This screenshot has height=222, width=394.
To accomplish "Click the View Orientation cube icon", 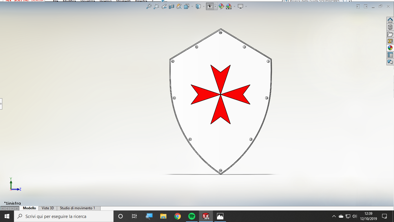I will click(x=187, y=6).
